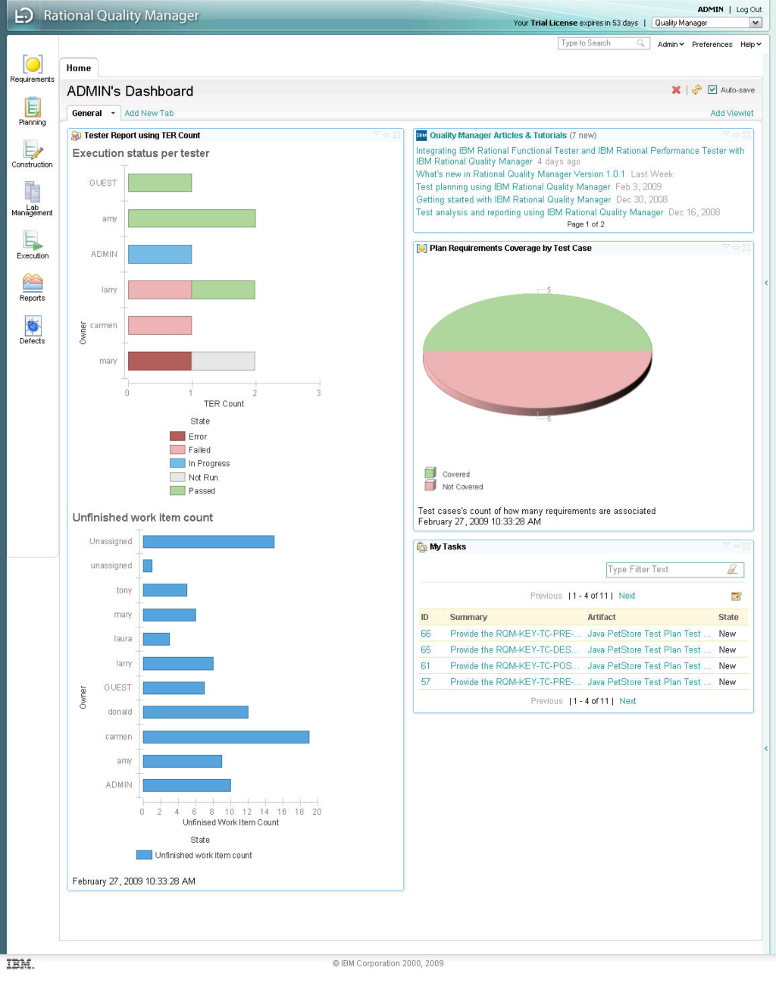The image size is (776, 983).
Task: Click the In Progress legend swatch
Action: (177, 464)
